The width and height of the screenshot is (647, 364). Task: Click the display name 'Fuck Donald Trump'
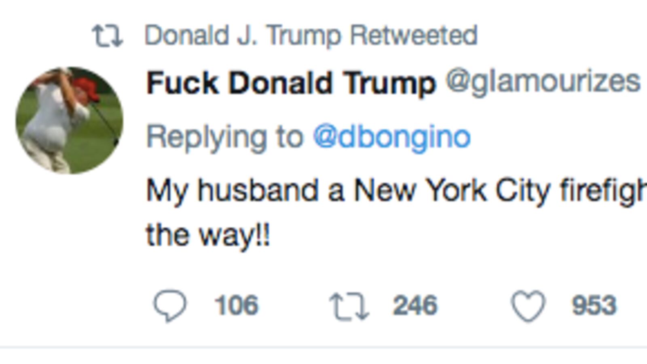click(291, 83)
